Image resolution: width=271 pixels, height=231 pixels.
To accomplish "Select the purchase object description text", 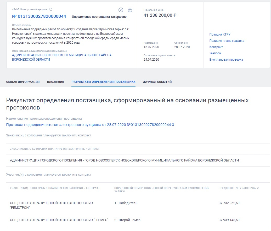I will point(71,36).
